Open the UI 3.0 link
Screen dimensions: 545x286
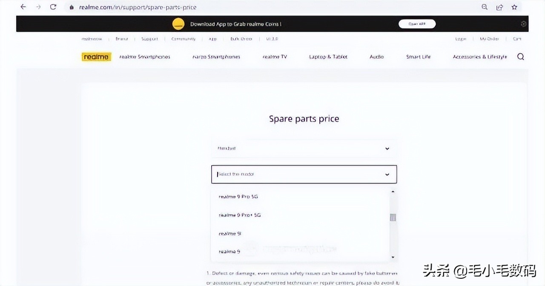point(271,39)
